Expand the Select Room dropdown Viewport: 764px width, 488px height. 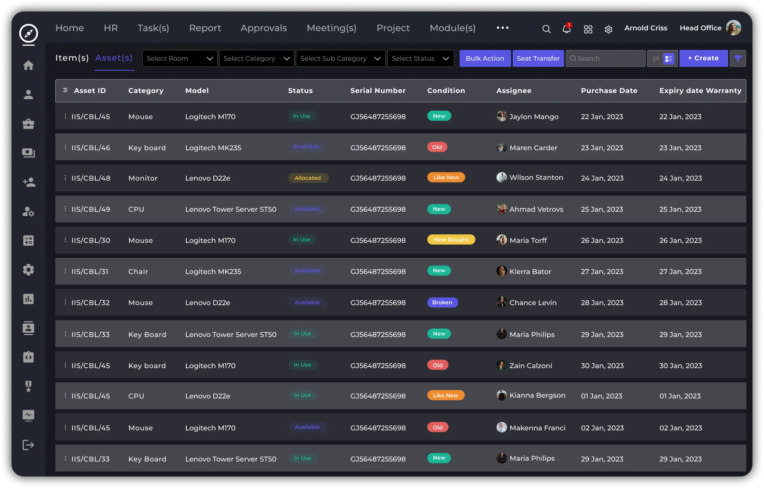(179, 58)
